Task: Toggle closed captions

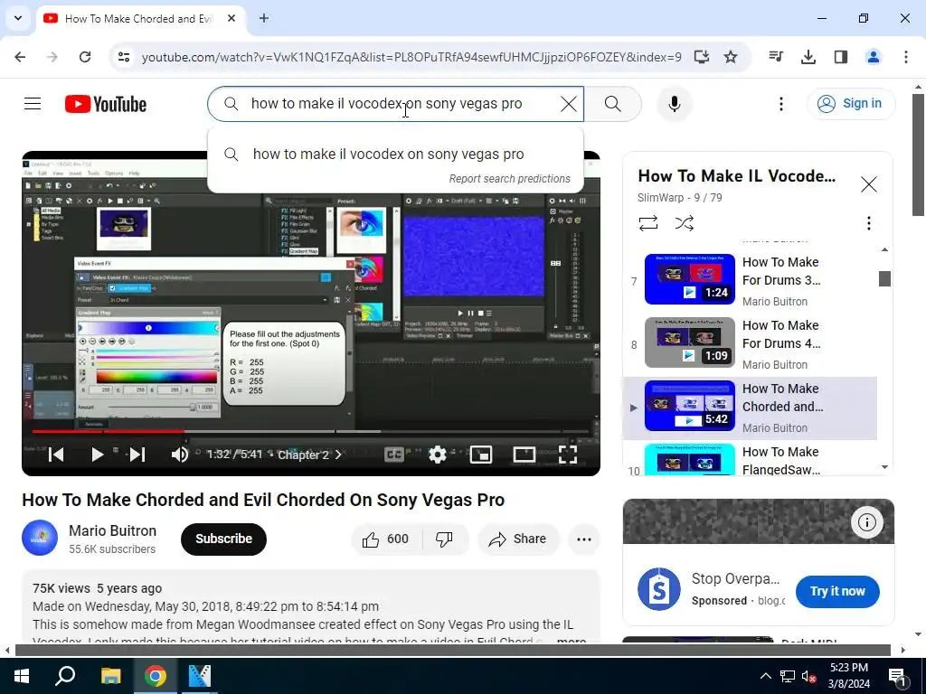Action: coord(394,455)
